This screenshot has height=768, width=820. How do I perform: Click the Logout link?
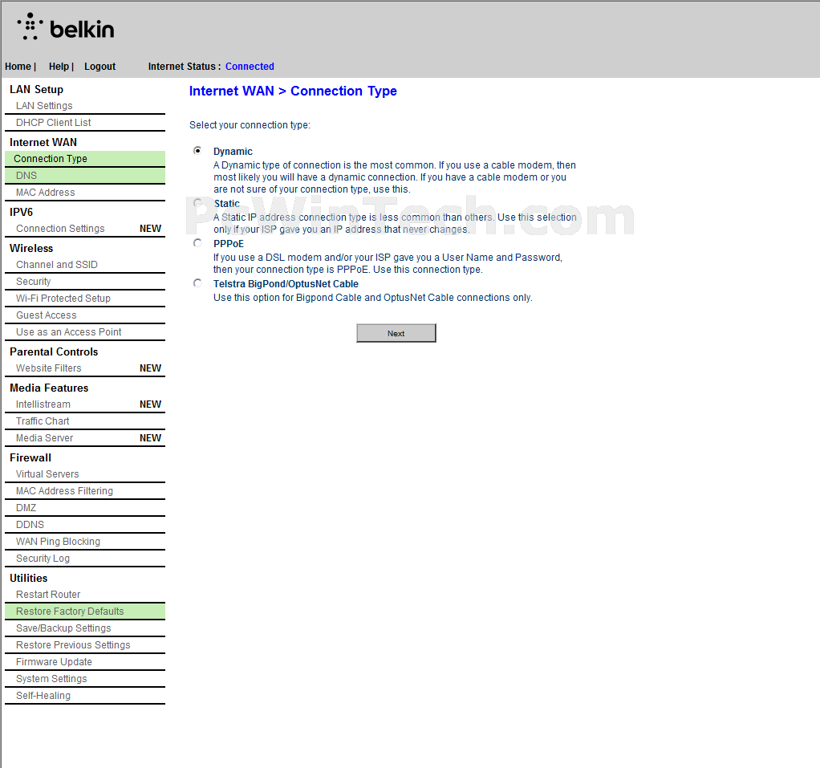point(99,67)
